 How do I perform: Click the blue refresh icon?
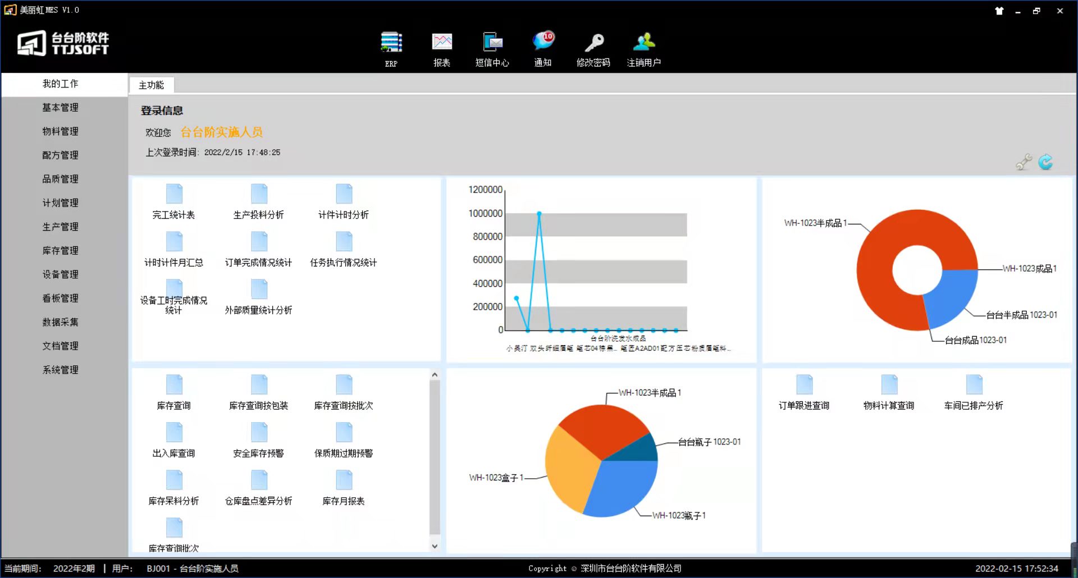click(1045, 162)
